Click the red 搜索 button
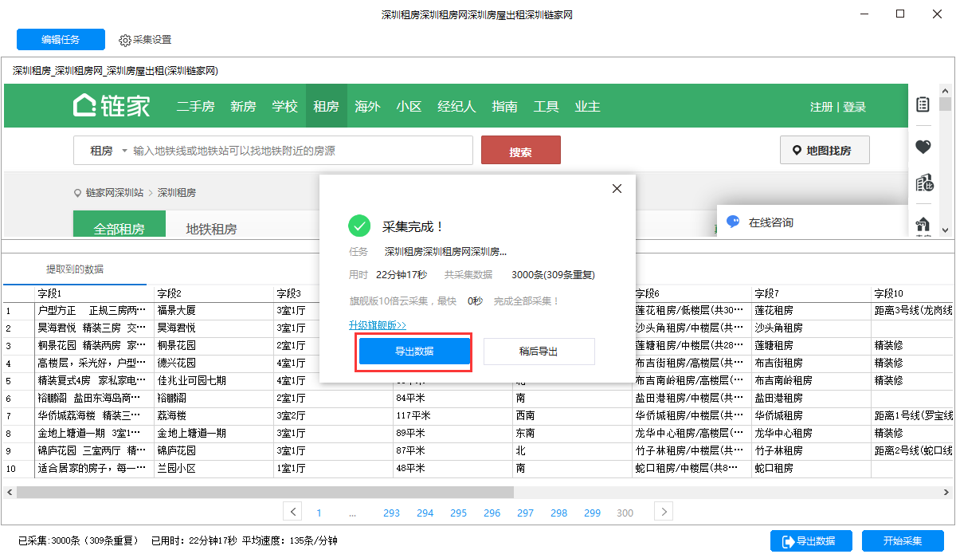This screenshot has height=558, width=956. 520,151
